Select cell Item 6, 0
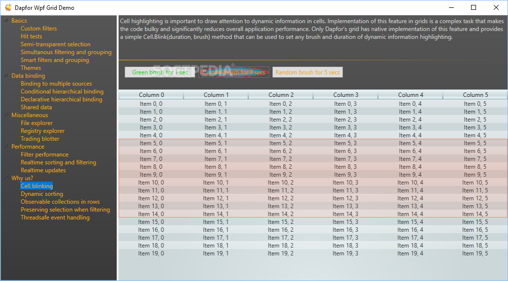This screenshot has height=281, width=508. (x=151, y=151)
